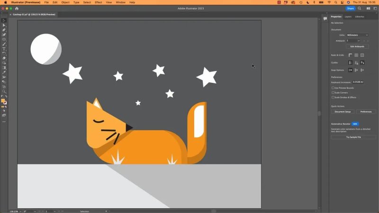This screenshot has width=379, height=213.
Task: Open the Effect menu
Action: pyautogui.click(x=98, y=2)
